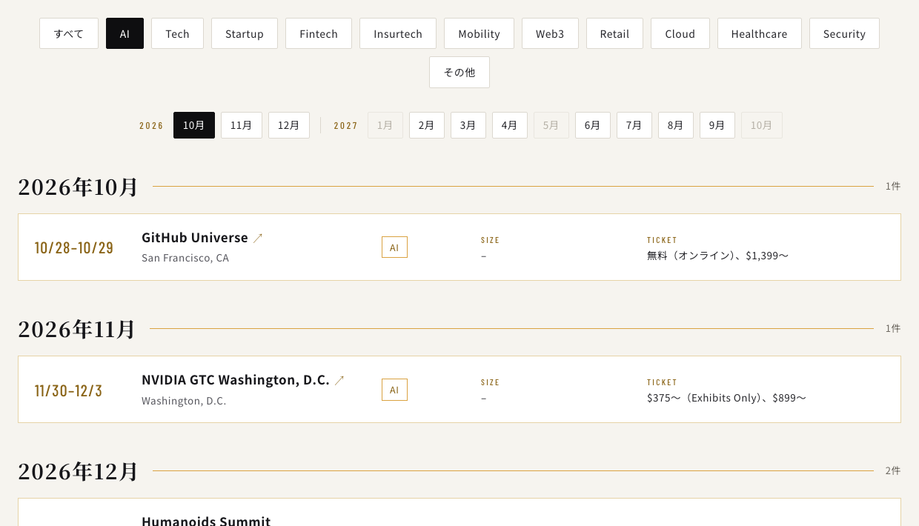Viewport: 919px width, 526px height.
Task: Open the NVIDIA GTC Washington, D.C. event title
Action: tap(236, 380)
